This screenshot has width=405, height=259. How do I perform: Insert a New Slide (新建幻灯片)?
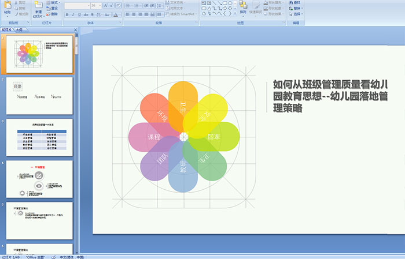coord(38,10)
